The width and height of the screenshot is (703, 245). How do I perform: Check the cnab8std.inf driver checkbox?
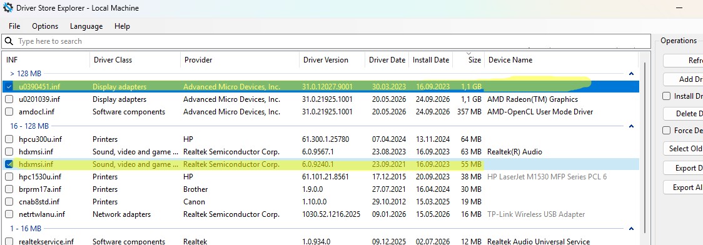pos(9,201)
